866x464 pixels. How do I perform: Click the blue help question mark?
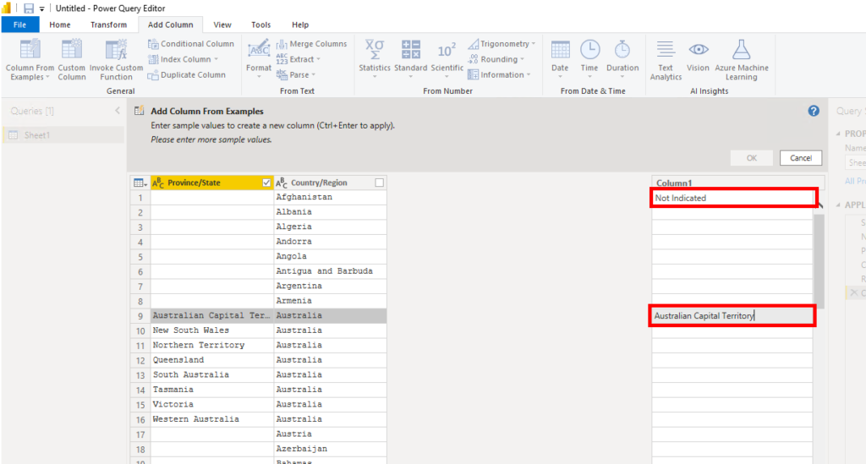814,111
